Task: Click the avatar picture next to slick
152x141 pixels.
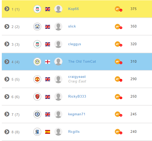Action: click(58, 26)
